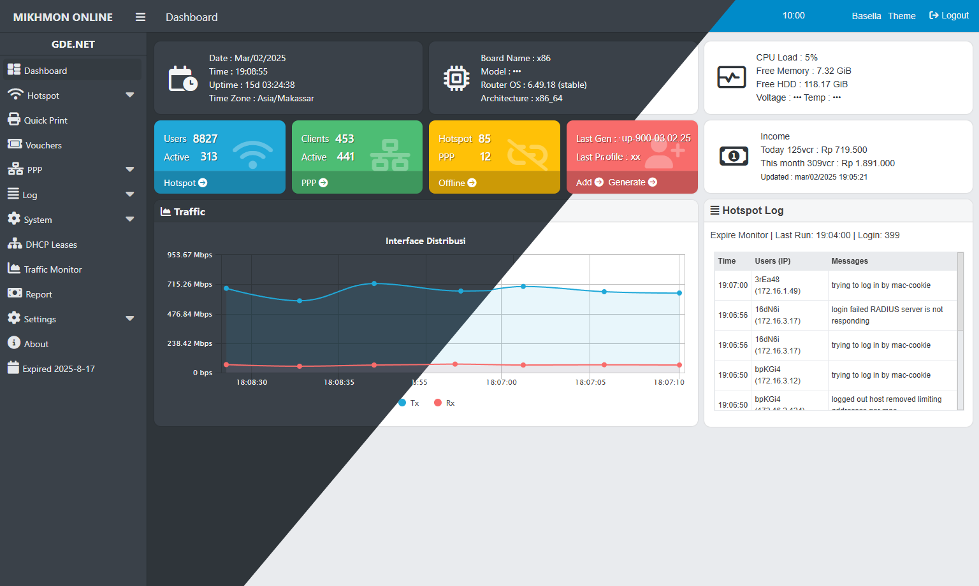The image size is (979, 586).
Task: Open the Theme menu in header
Action: coord(901,16)
